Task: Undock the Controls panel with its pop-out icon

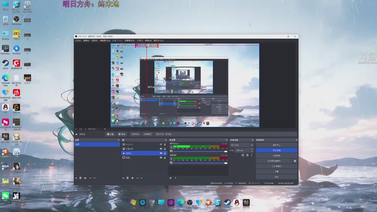Action: tap(296, 140)
